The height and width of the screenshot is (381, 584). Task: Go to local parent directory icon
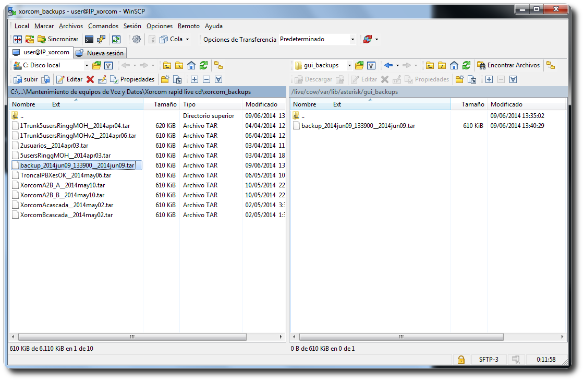[x=167, y=66]
